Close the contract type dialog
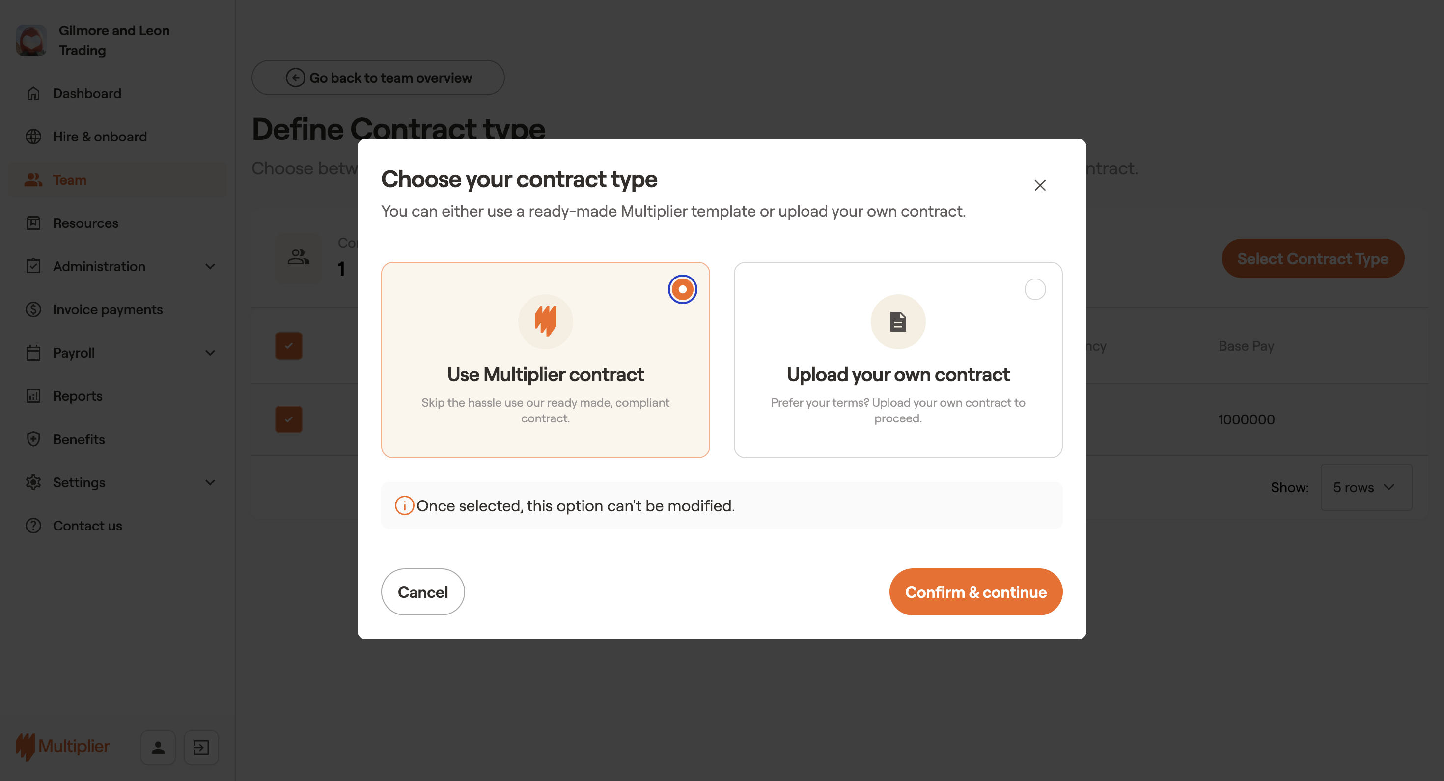 click(1040, 185)
